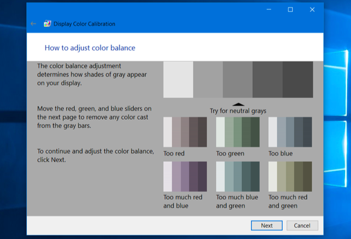Select the 'Too much red and green' swatch
The image size is (351, 239).
coord(290,176)
